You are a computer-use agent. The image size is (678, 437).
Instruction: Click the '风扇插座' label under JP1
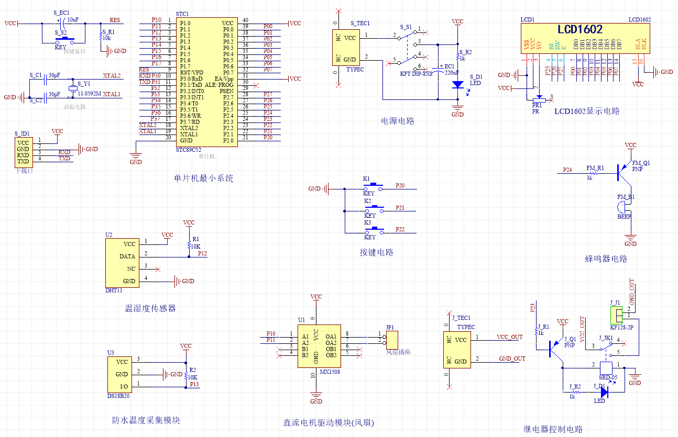pyautogui.click(x=398, y=352)
